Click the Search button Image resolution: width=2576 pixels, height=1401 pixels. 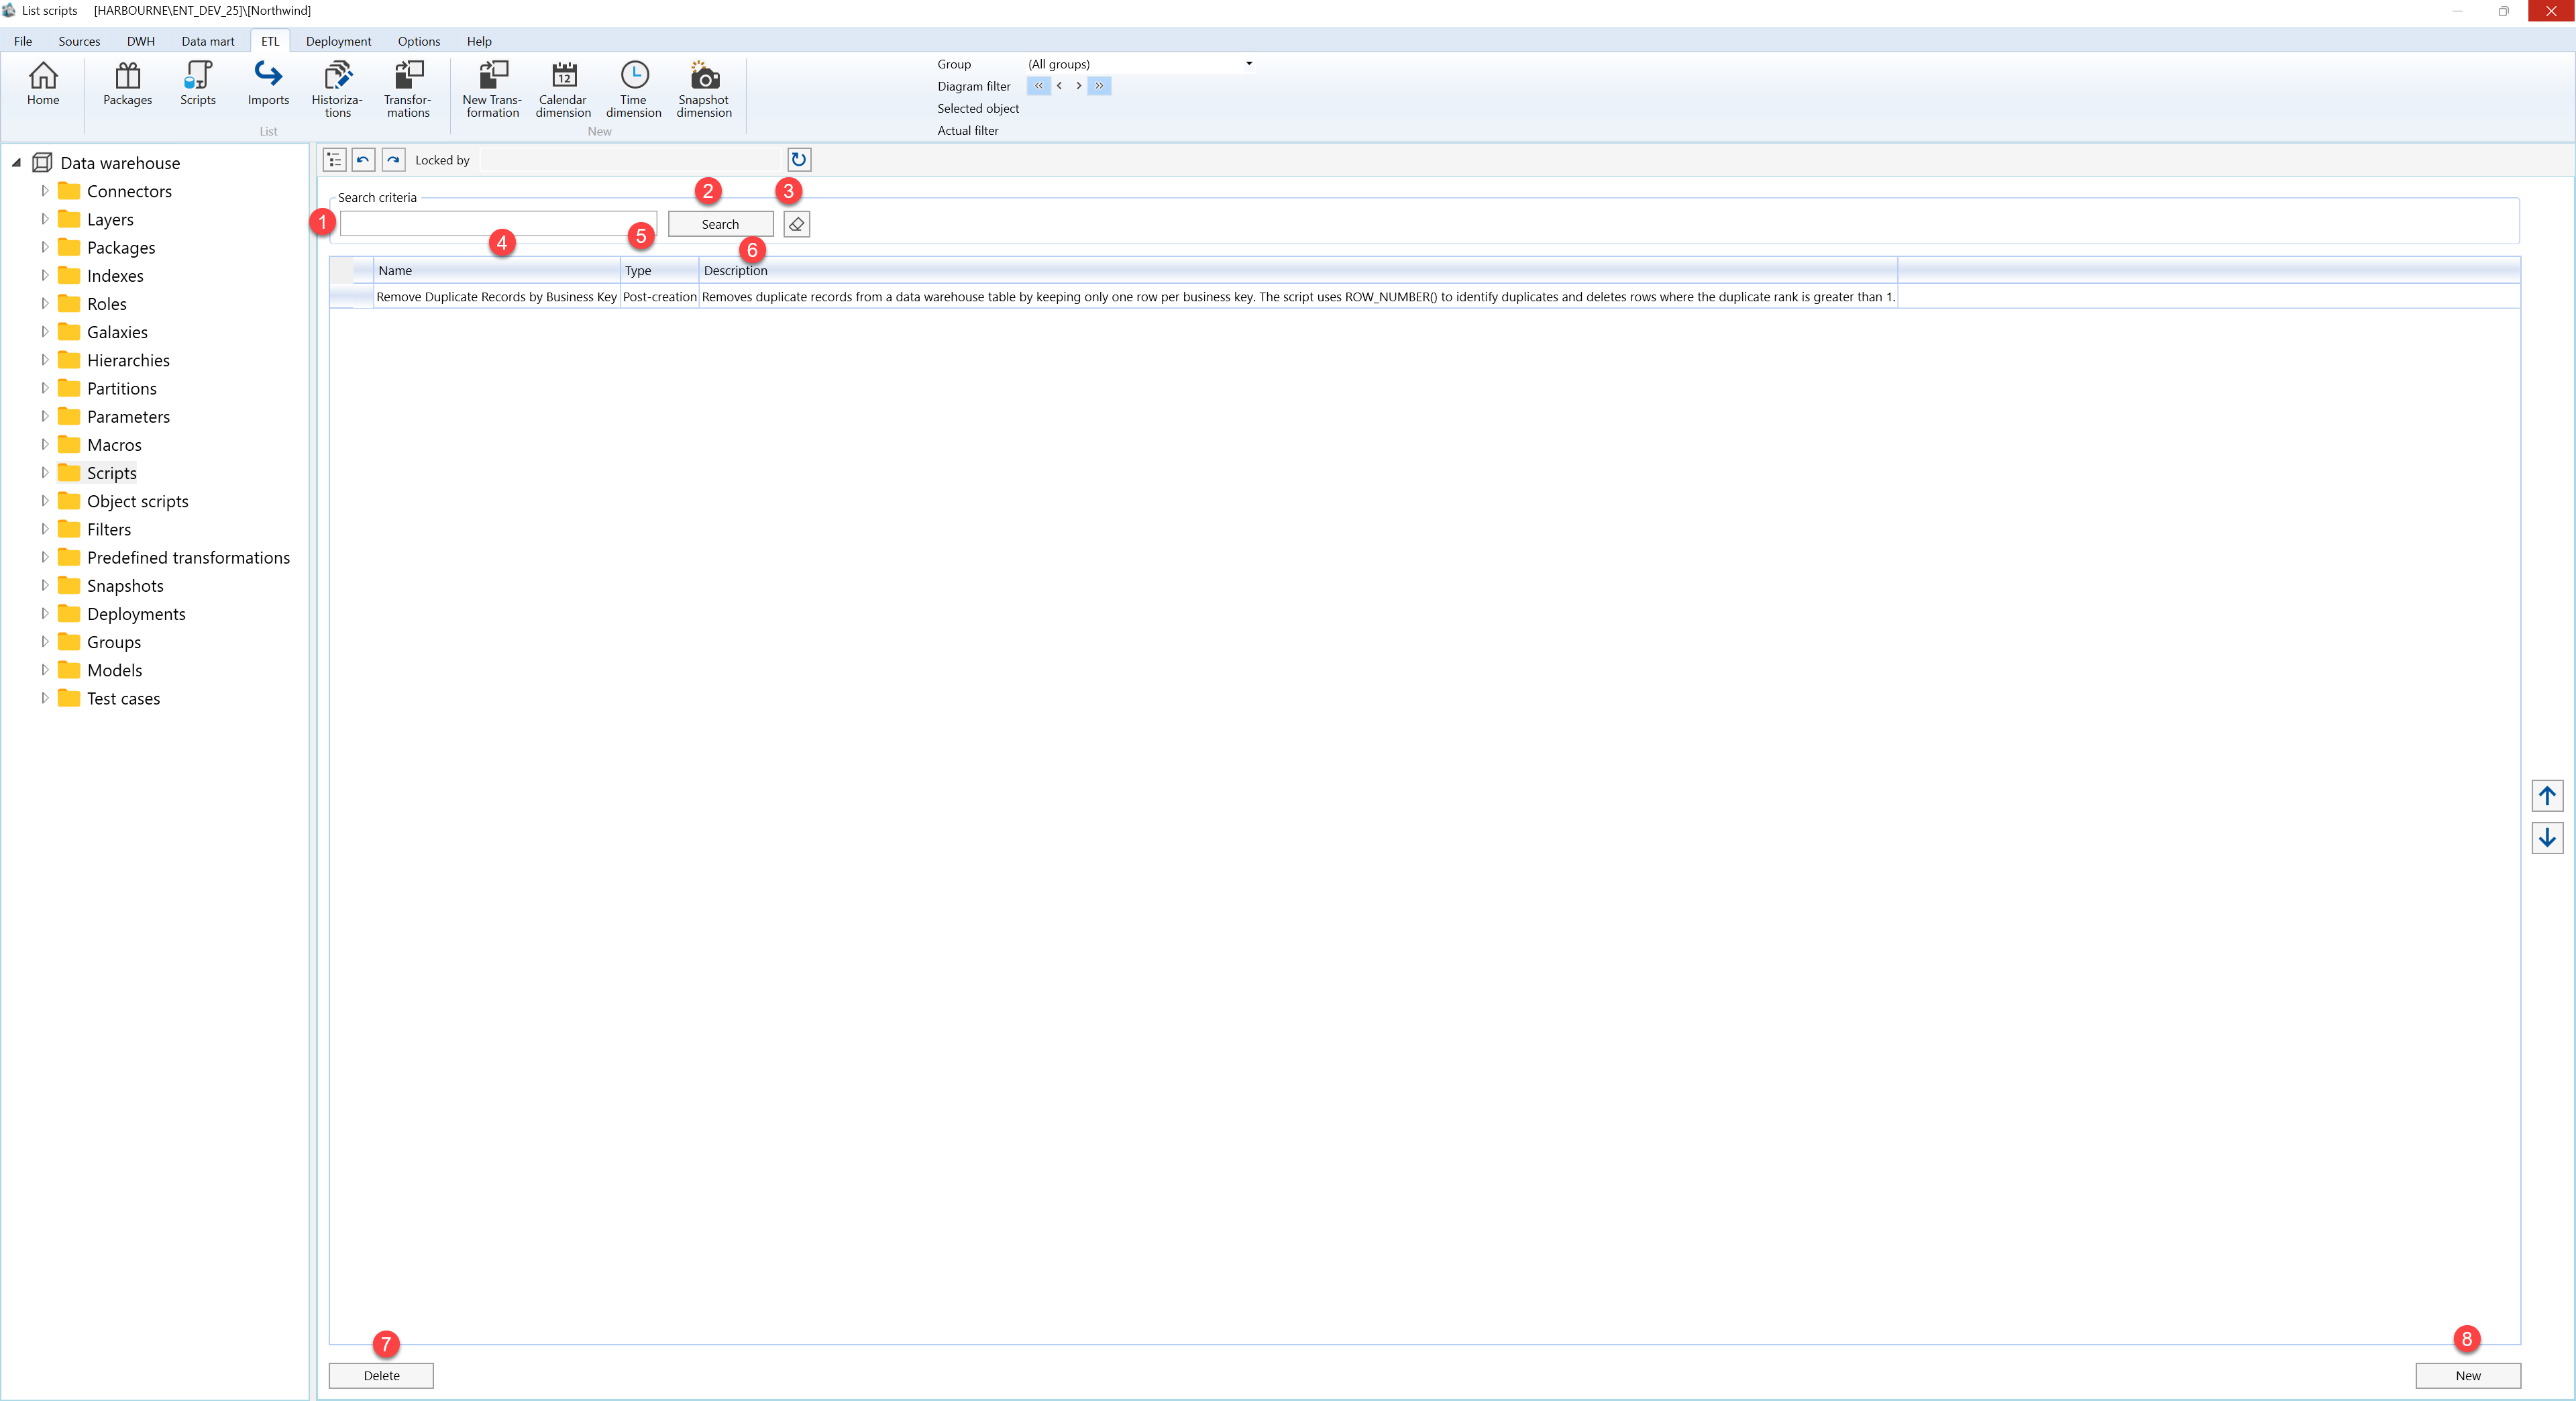720,224
